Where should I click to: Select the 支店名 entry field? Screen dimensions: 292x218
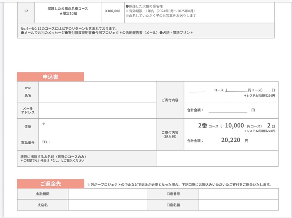pos(108,205)
